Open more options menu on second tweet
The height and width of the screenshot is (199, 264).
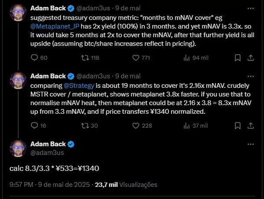pyautogui.click(x=251, y=76)
